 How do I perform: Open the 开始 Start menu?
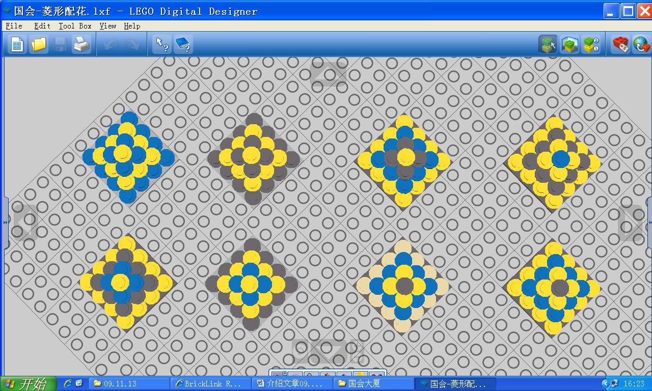tap(28, 384)
